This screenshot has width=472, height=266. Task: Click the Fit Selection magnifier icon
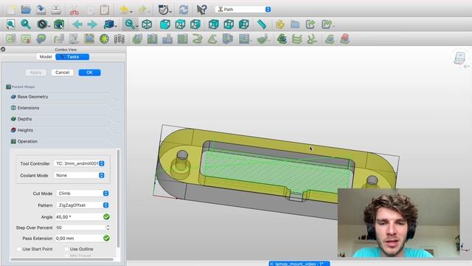pyautogui.click(x=26, y=24)
